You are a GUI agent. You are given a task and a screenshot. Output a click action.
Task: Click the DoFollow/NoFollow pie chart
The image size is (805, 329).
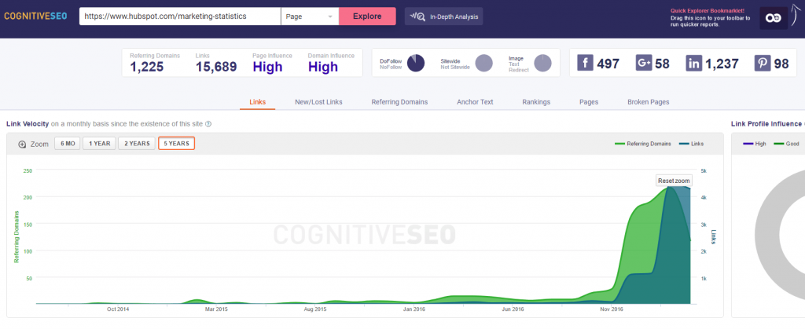pos(416,63)
